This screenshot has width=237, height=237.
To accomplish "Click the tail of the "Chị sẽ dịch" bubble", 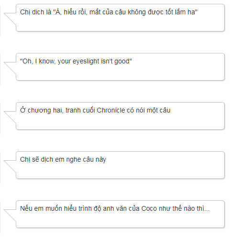I will point(10,166).
